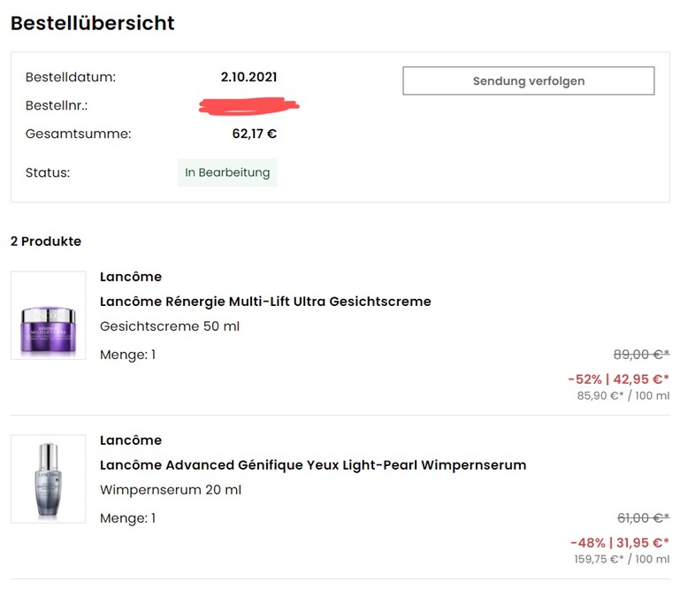Open the Rénergie Multi-Lift Ultra cream thumbnail

point(49,316)
